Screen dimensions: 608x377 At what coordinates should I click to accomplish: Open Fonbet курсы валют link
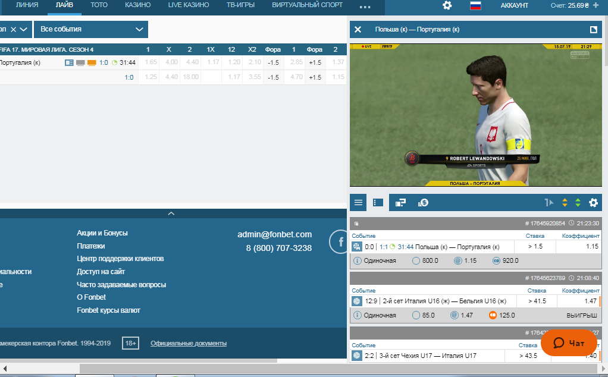tap(108, 310)
